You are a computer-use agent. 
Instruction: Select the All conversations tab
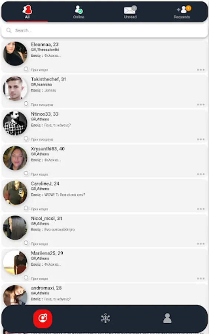(27, 12)
